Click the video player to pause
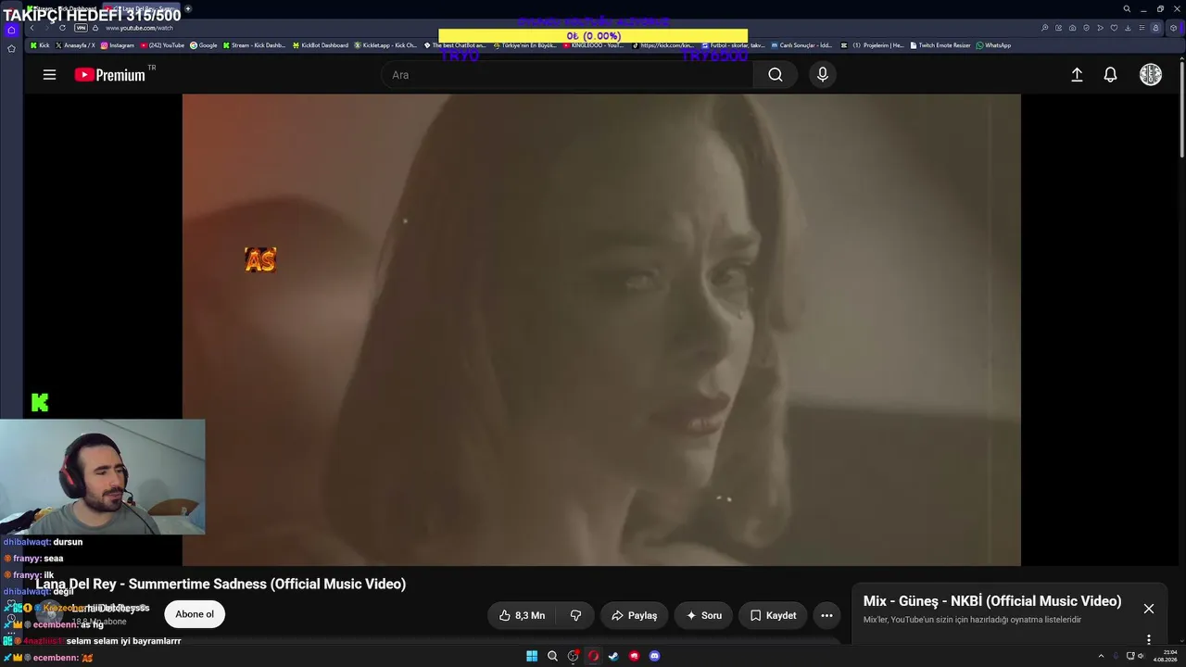This screenshot has height=667, width=1186. click(x=601, y=330)
